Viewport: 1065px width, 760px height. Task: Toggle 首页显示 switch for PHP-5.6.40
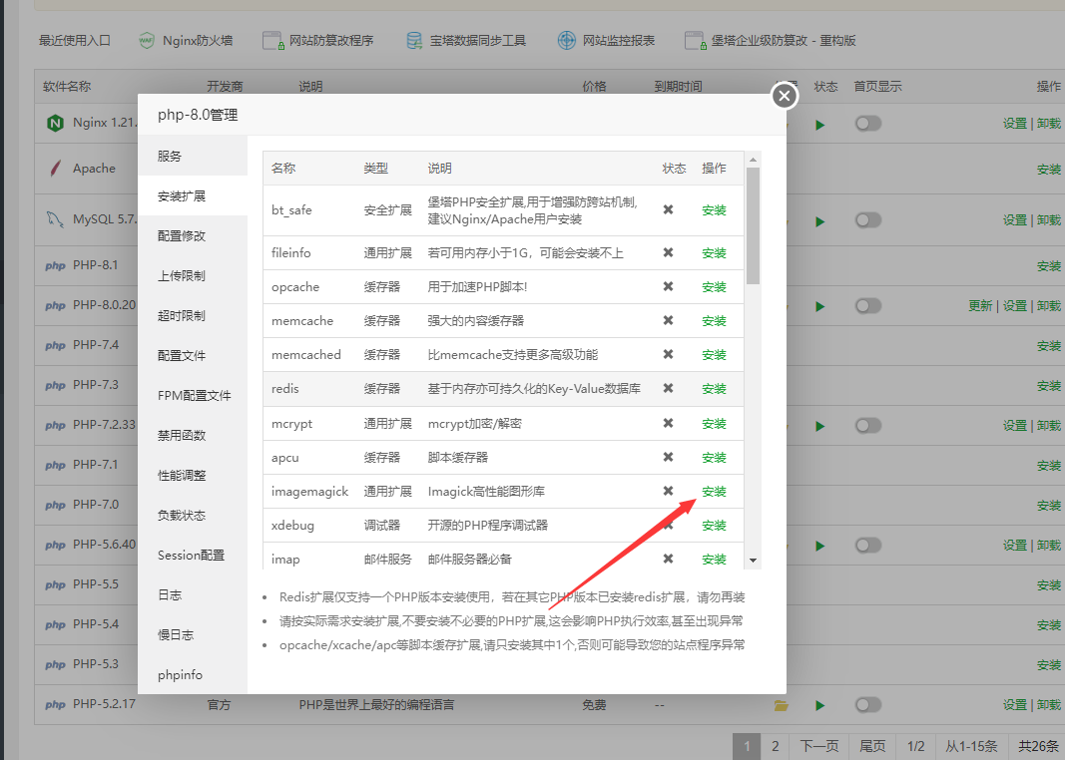[868, 545]
